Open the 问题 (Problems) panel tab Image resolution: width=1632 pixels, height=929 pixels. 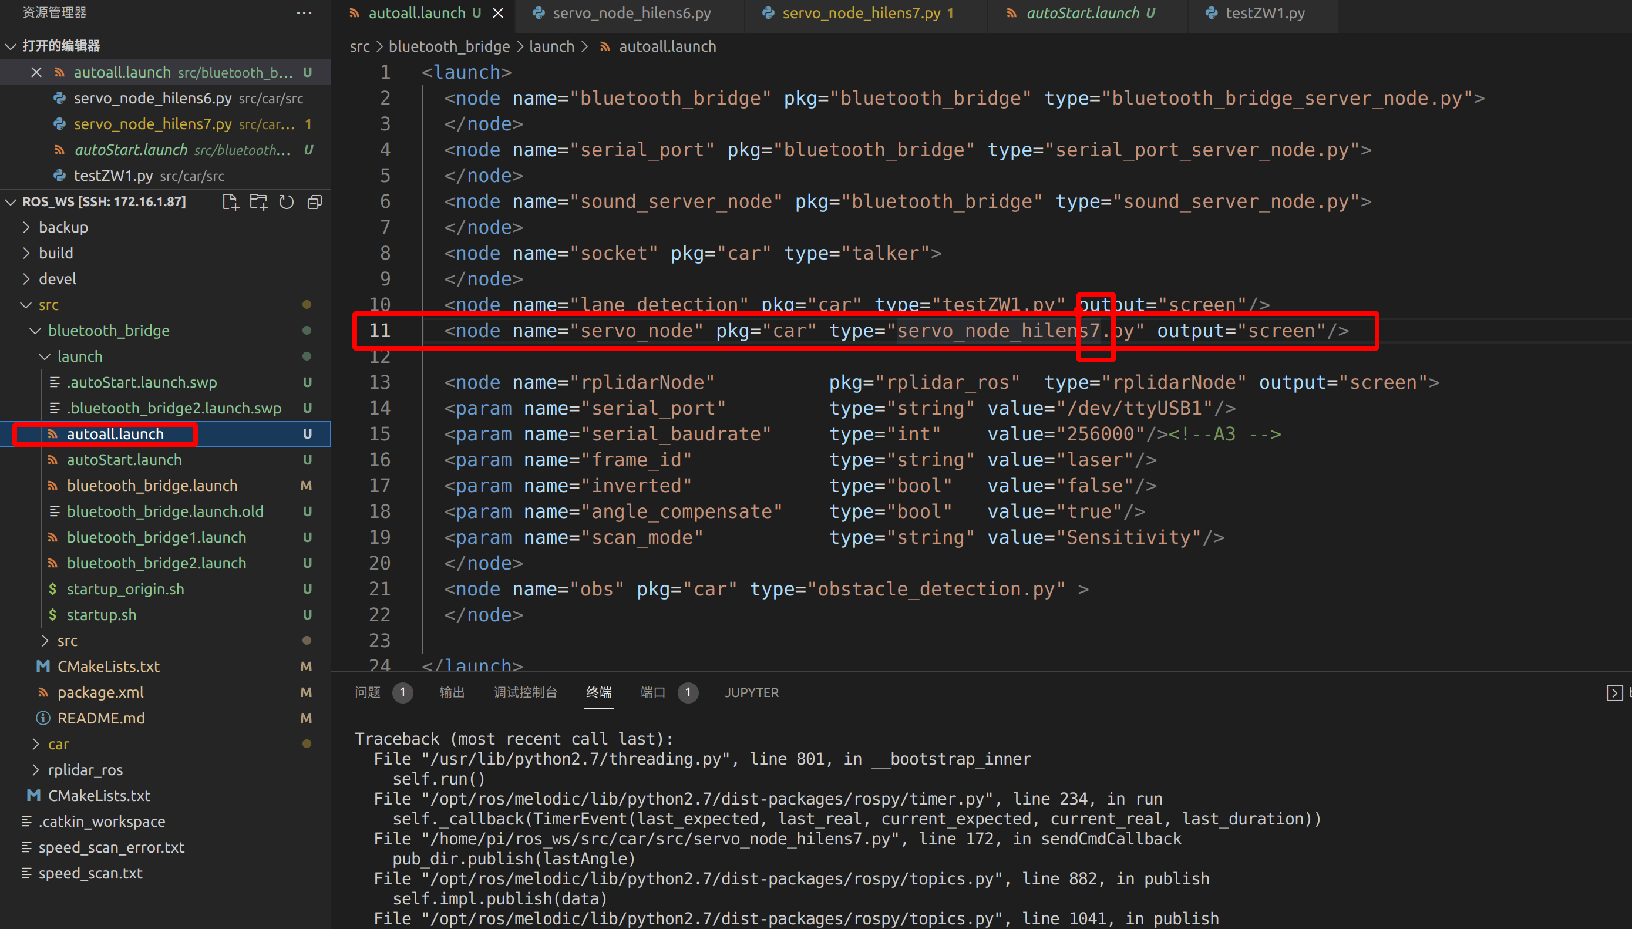[368, 693]
